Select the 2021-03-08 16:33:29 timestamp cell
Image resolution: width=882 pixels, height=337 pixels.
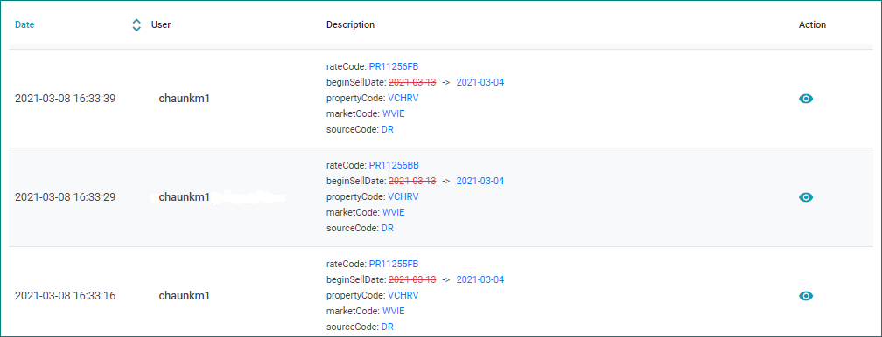[66, 197]
